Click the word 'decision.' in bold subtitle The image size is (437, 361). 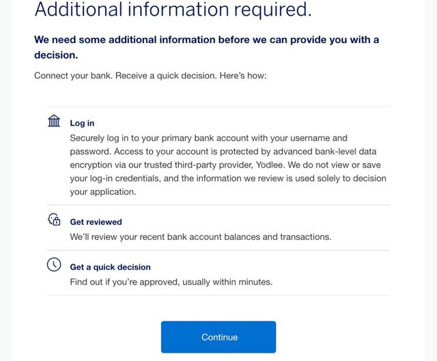[56, 55]
